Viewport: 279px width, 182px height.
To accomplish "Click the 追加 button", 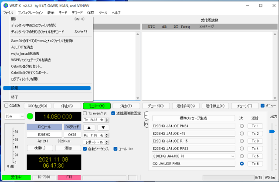I will pos(68,148).
